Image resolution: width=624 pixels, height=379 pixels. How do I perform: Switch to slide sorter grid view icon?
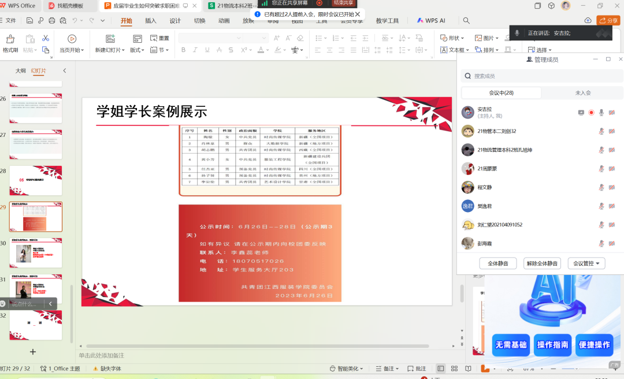(x=455, y=369)
